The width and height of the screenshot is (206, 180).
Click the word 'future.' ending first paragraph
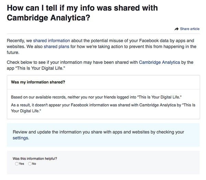(13, 52)
